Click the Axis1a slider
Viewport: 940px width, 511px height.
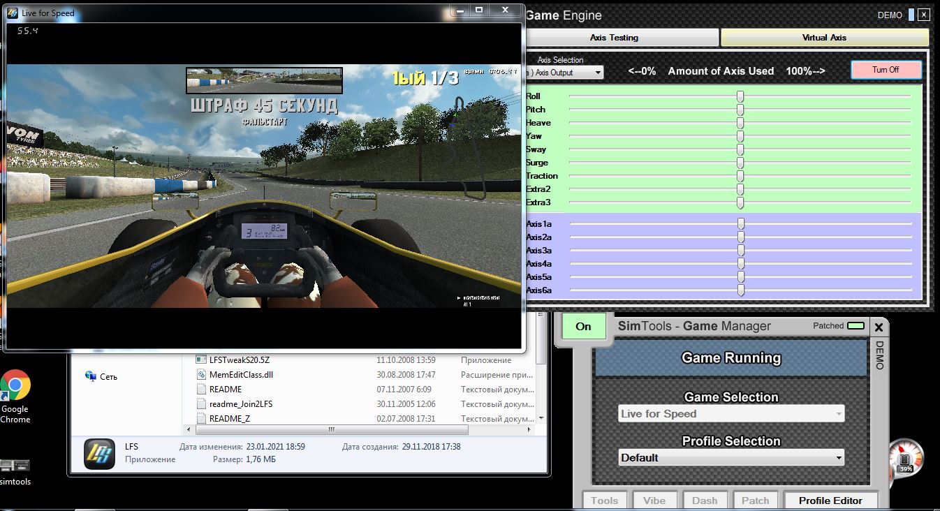741,224
